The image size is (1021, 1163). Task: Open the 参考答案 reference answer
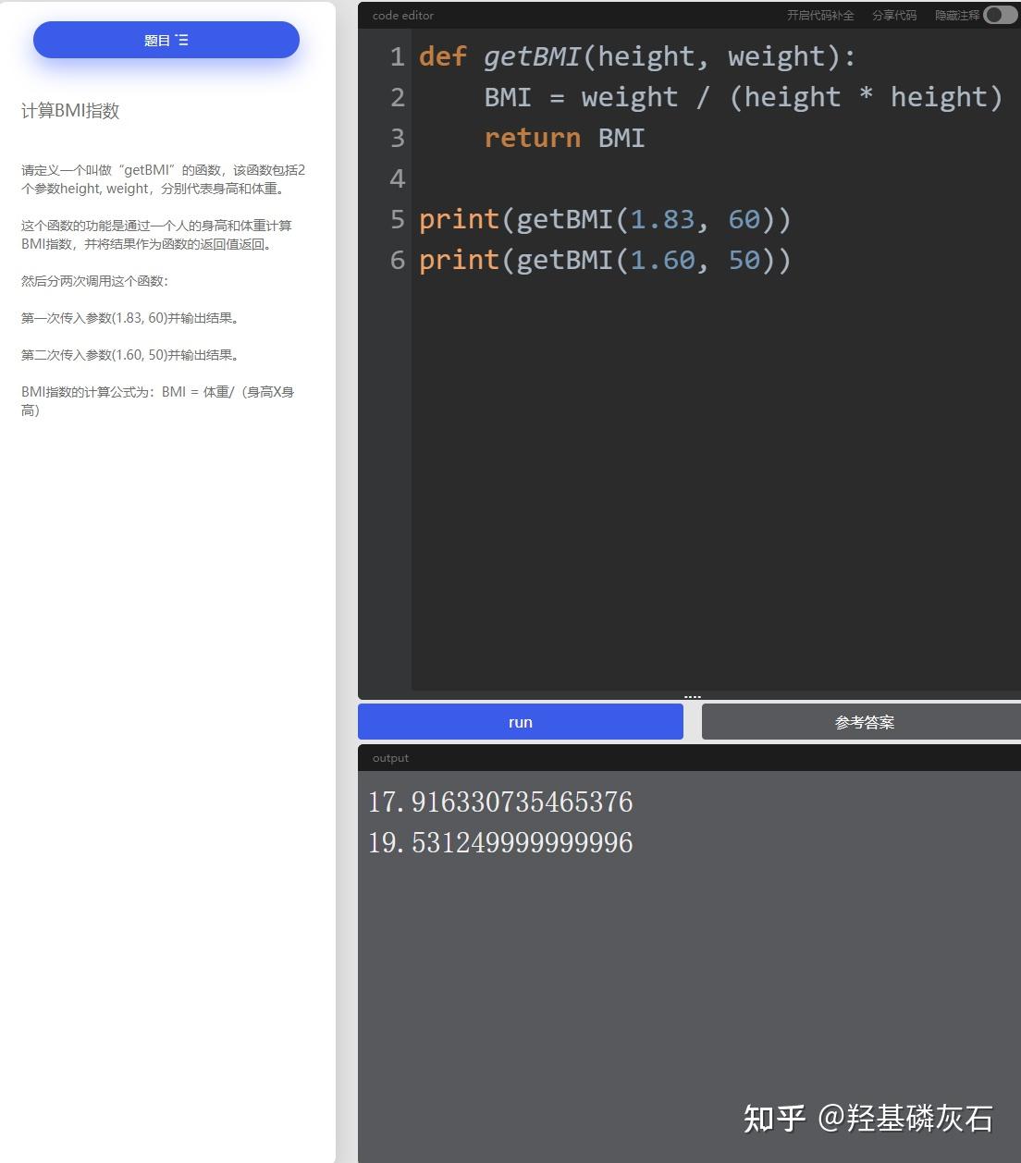click(864, 722)
